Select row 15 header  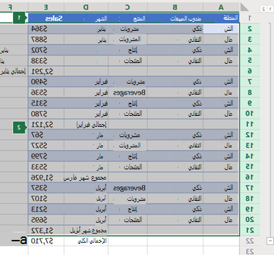(x=250, y=167)
